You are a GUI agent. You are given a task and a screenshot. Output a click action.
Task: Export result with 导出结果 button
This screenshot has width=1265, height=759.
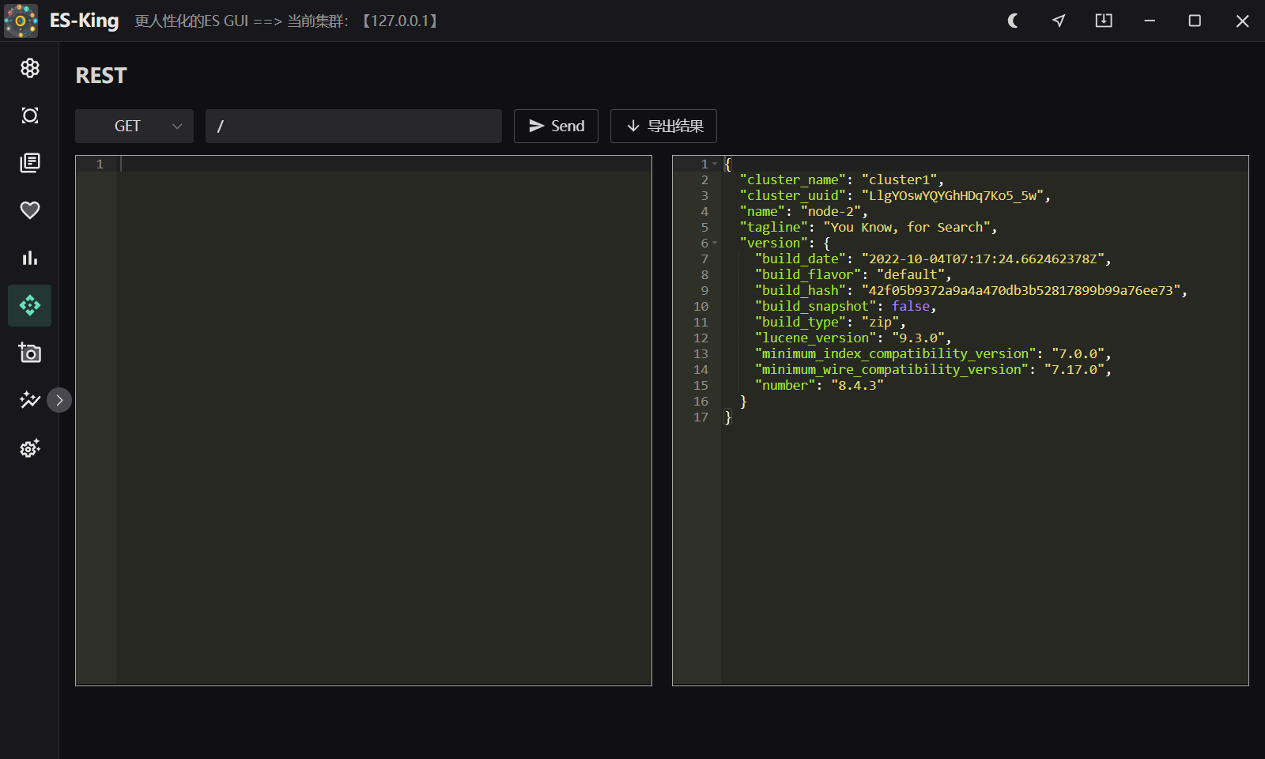click(x=663, y=126)
